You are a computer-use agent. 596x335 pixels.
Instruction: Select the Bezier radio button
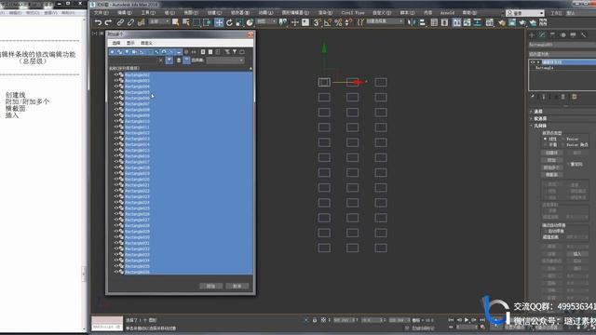pyautogui.click(x=563, y=139)
